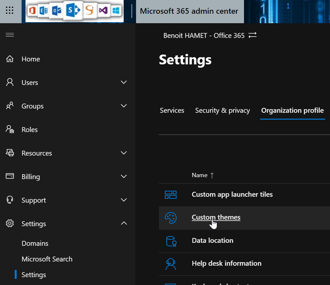This screenshot has height=285, width=330.
Task: Click the Custom app launcher tiles icon
Action: point(171,194)
